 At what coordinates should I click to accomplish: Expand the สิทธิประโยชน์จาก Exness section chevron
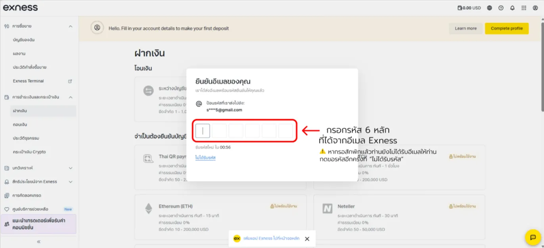(x=71, y=182)
